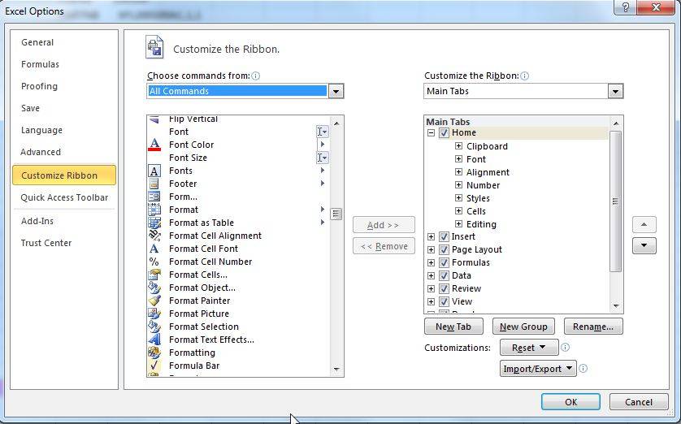Collapse the Home tab tree node
Screen dimensions: 681x424
[x=431, y=132]
